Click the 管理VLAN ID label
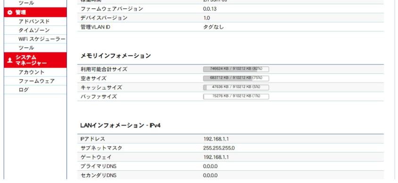 click(x=95, y=27)
